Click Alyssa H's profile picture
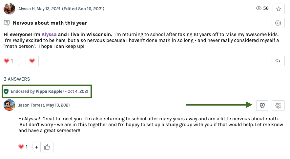The image size is (290, 159). (9, 9)
